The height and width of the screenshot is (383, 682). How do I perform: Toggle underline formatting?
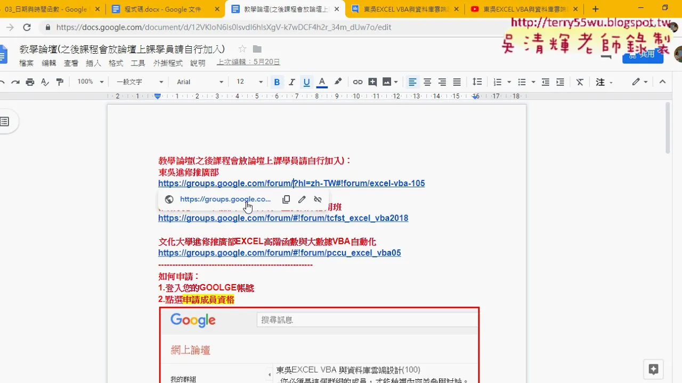[x=306, y=82]
